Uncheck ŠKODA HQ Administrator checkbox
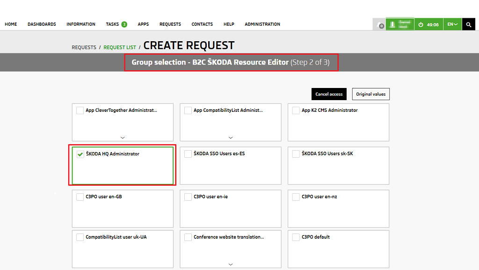The image size is (479, 270). (80, 154)
